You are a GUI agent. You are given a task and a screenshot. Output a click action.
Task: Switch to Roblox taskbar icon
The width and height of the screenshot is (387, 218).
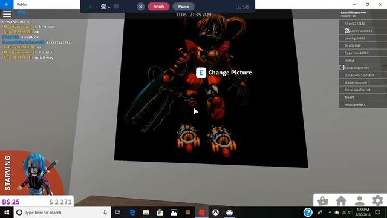point(201,213)
